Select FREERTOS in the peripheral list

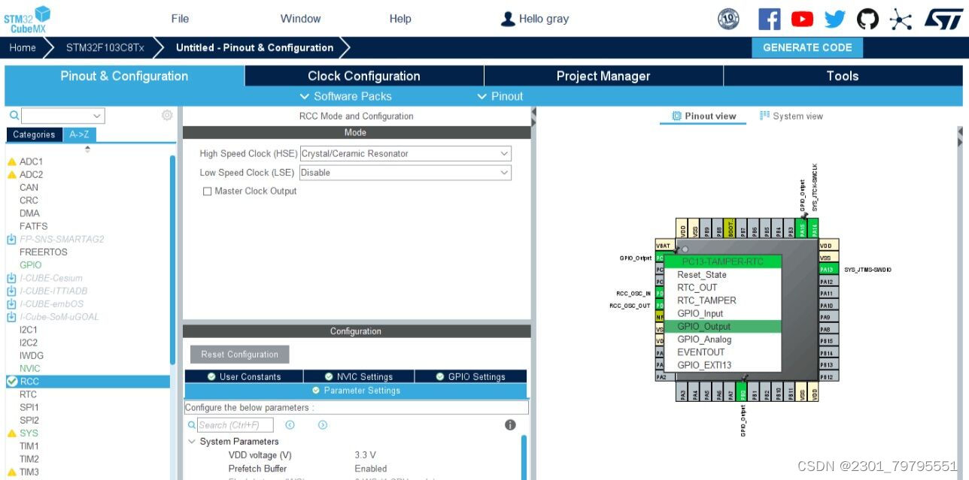[x=43, y=252]
